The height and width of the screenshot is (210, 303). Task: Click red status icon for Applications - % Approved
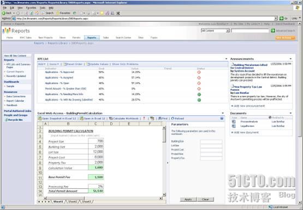tap(199, 72)
